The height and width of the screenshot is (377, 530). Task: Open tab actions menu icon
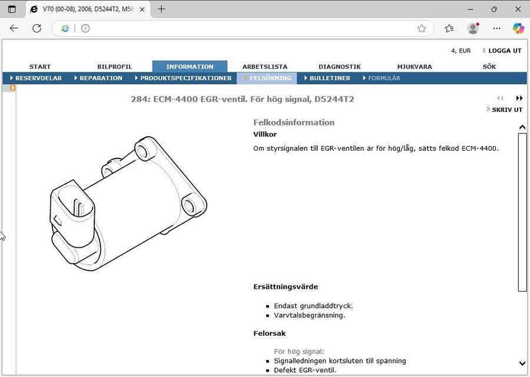point(12,9)
